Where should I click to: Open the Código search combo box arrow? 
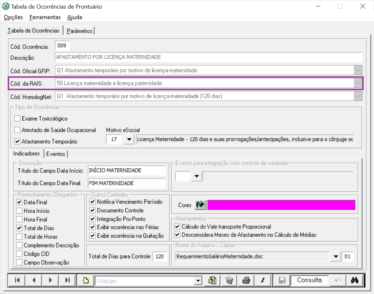coord(198,281)
